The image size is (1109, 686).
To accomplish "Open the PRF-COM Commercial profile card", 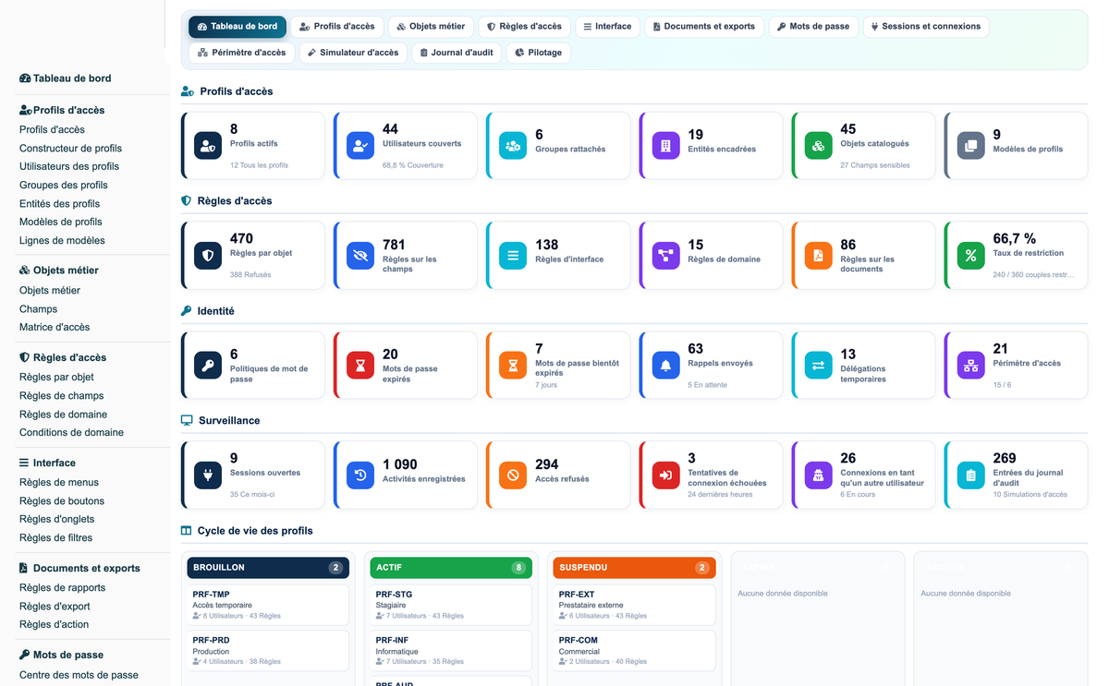I will click(x=634, y=650).
